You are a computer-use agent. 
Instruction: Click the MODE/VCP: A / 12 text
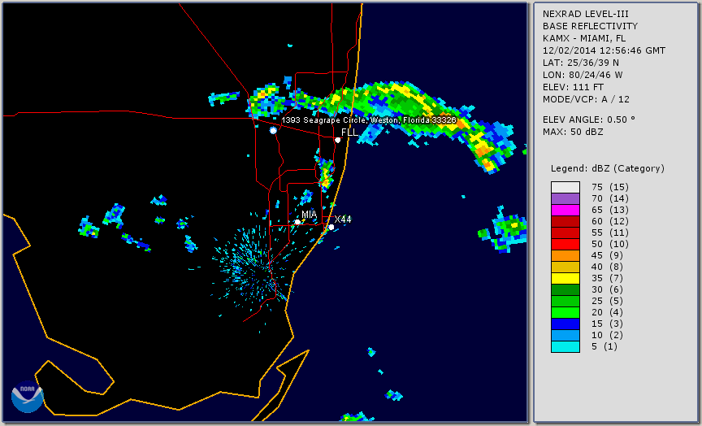(586, 99)
